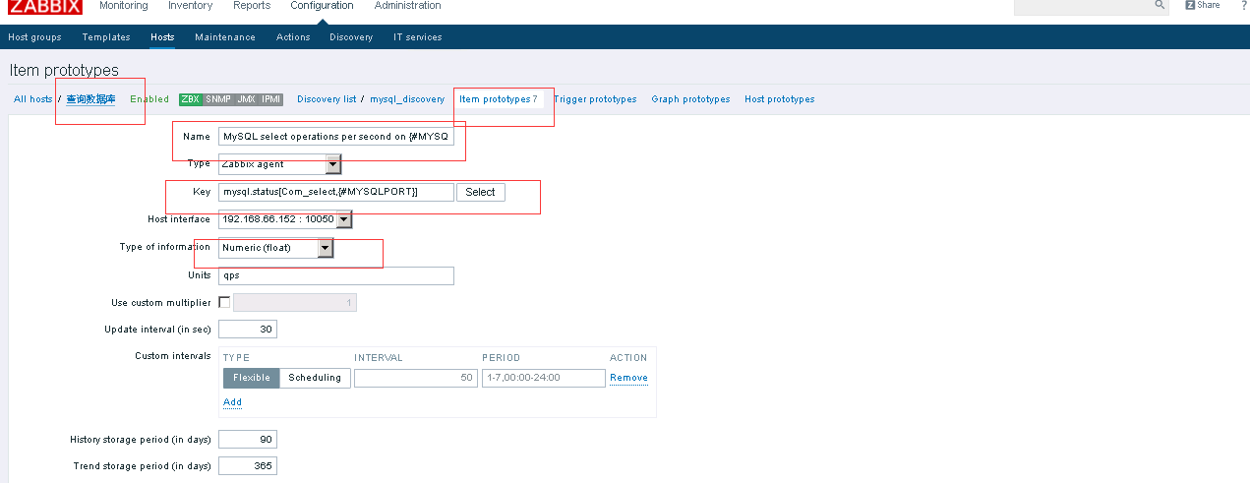This screenshot has width=1250, height=483.
Task: Add a new custom interval
Action: click(x=232, y=402)
